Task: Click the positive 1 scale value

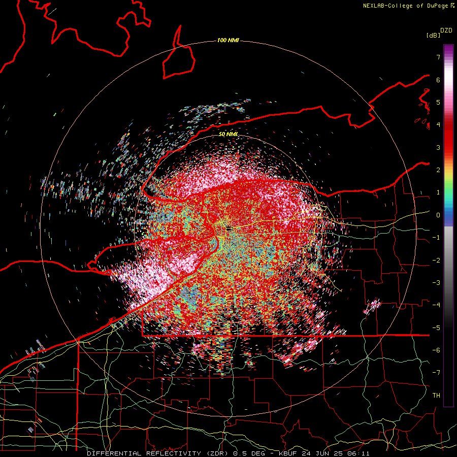Action: [x=438, y=192]
